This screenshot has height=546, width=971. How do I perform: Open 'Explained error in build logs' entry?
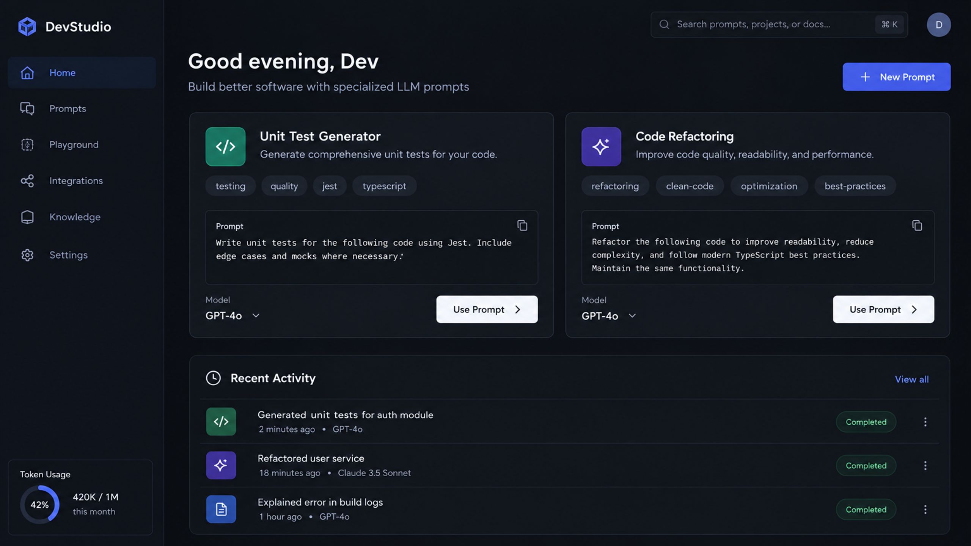coord(320,502)
